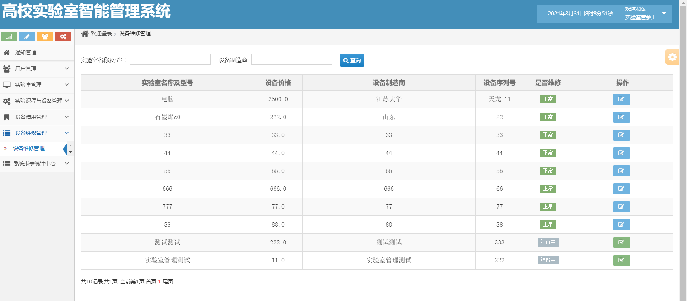Click the red gears shortcut icon
Image resolution: width=687 pixels, height=301 pixels.
pos(63,37)
